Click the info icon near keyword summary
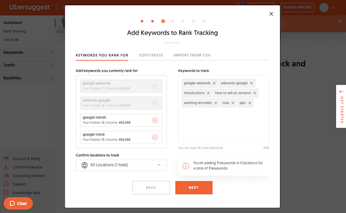Image resolution: width=346 pixels, height=213 pixels. pos(186,166)
